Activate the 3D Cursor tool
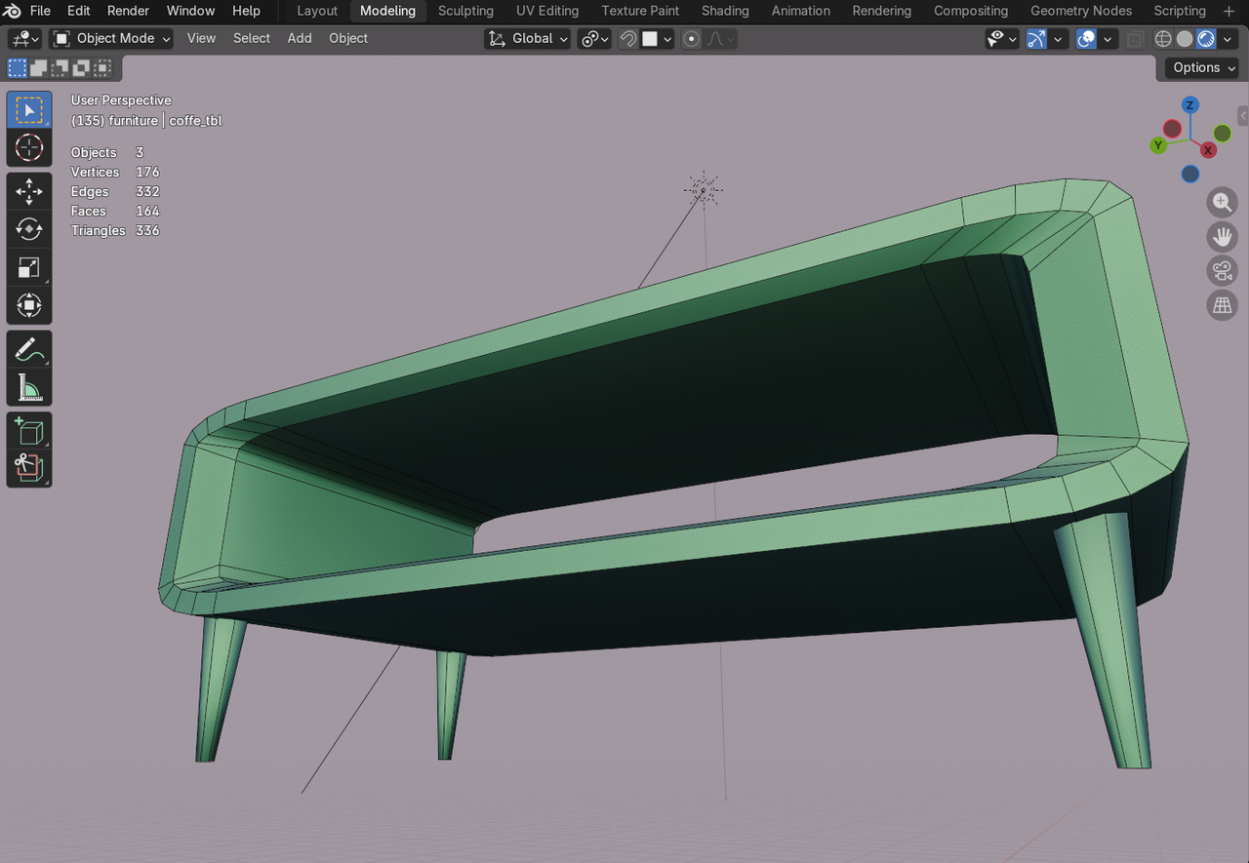Viewport: 1249px width, 863px height. tap(29, 148)
